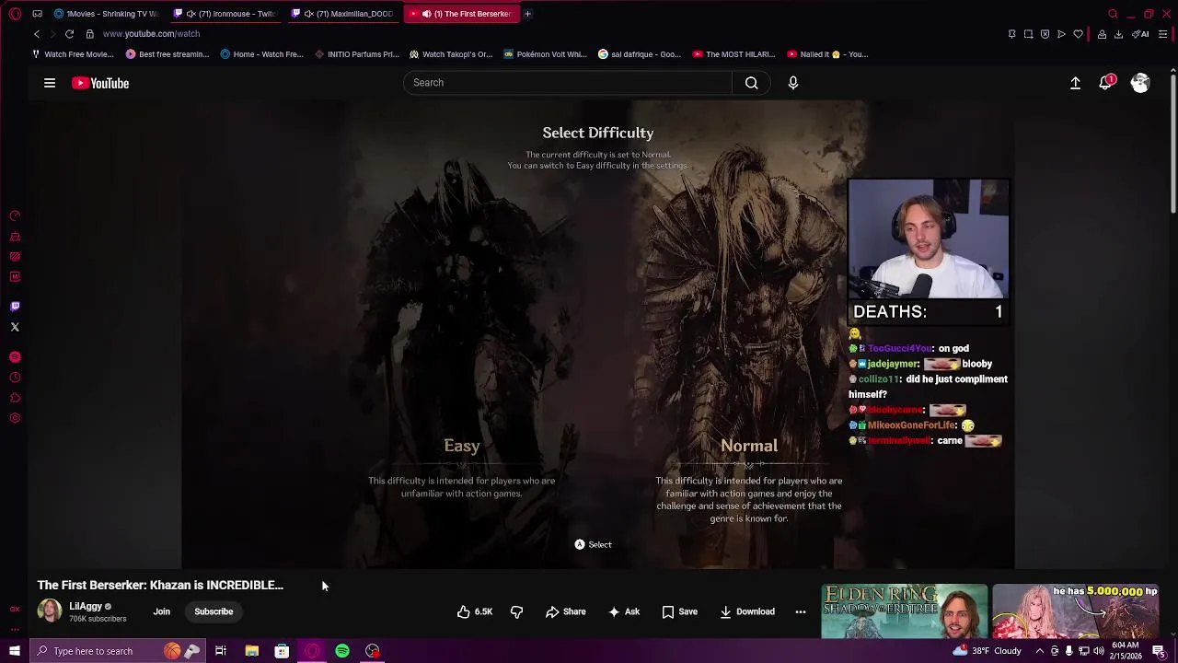Open the 38°F Cloudy weather widget
The height and width of the screenshot is (663, 1178).
[x=989, y=651]
